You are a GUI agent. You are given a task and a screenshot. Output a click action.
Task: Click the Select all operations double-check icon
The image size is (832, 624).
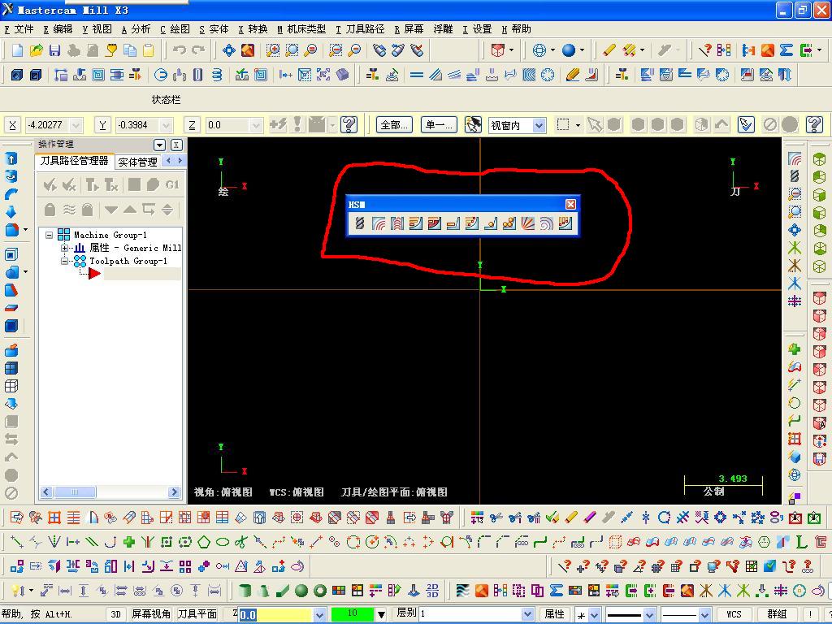50,184
